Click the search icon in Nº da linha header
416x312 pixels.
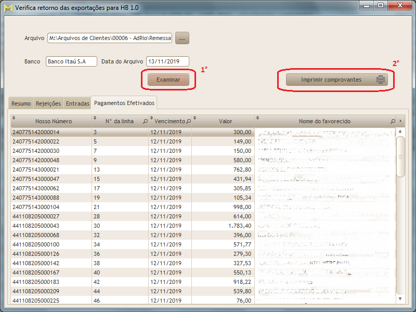(x=144, y=121)
